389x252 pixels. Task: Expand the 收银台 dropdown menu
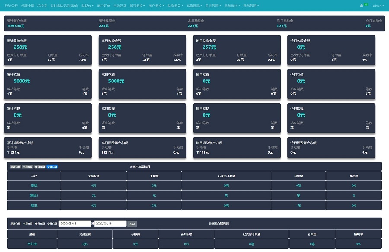tap(87, 6)
